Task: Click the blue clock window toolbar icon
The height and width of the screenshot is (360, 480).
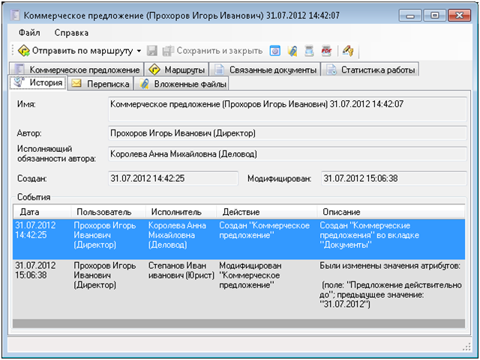Action: [x=275, y=51]
